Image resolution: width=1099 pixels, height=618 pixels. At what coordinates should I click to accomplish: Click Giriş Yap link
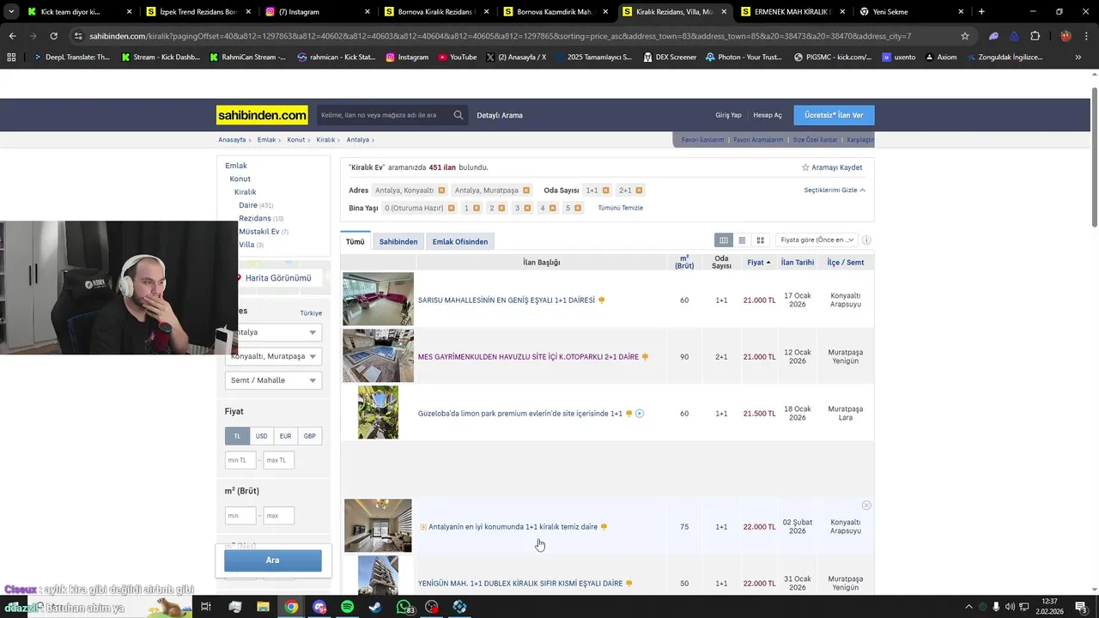pos(728,115)
